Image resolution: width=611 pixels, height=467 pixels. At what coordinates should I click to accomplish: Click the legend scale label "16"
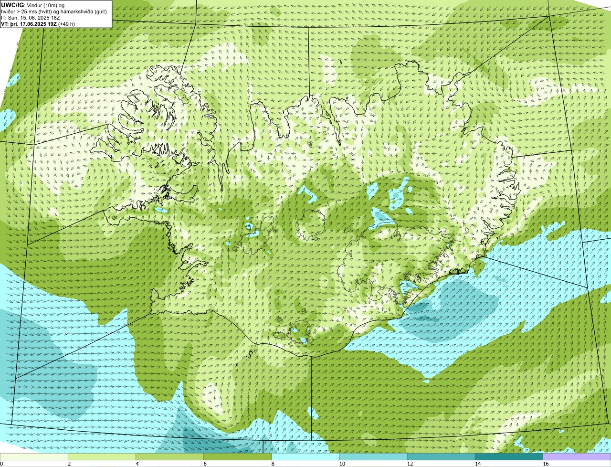tap(546, 464)
